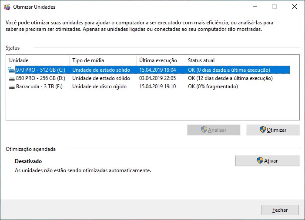
Task: Click 'OK (0% fragmentado)' status cell
Action: click(x=213, y=87)
